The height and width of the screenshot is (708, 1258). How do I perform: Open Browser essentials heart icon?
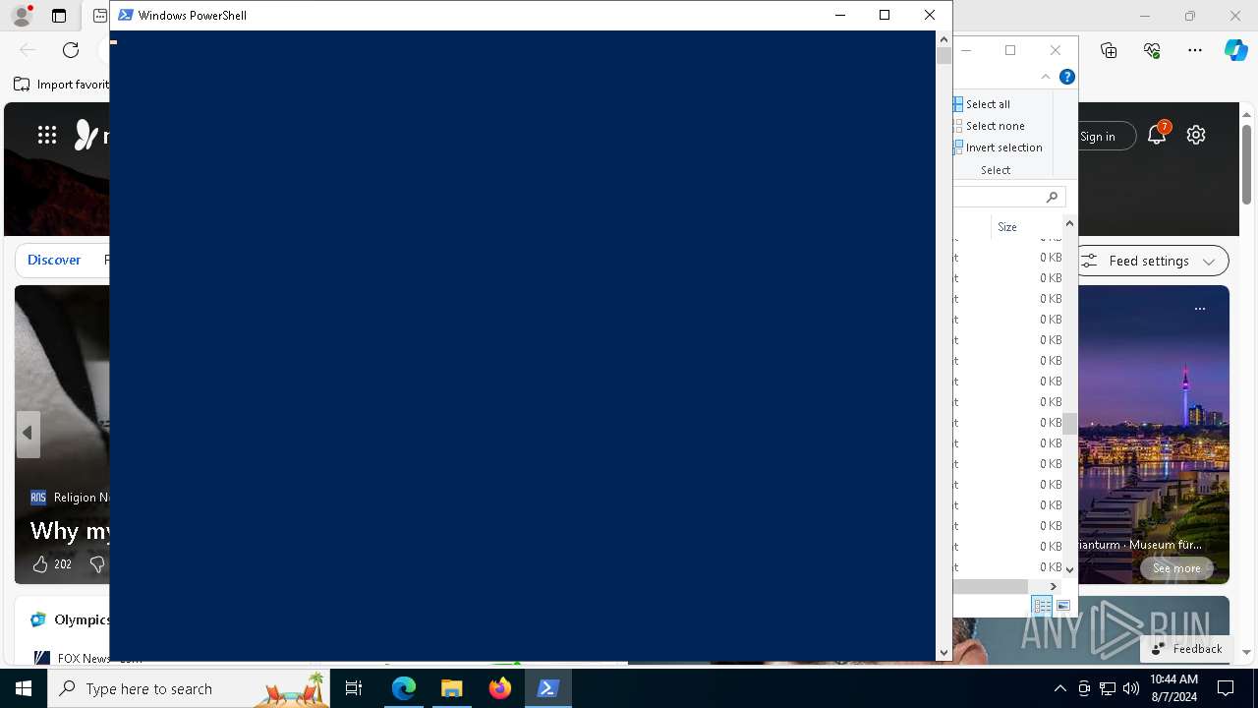coord(1152,50)
